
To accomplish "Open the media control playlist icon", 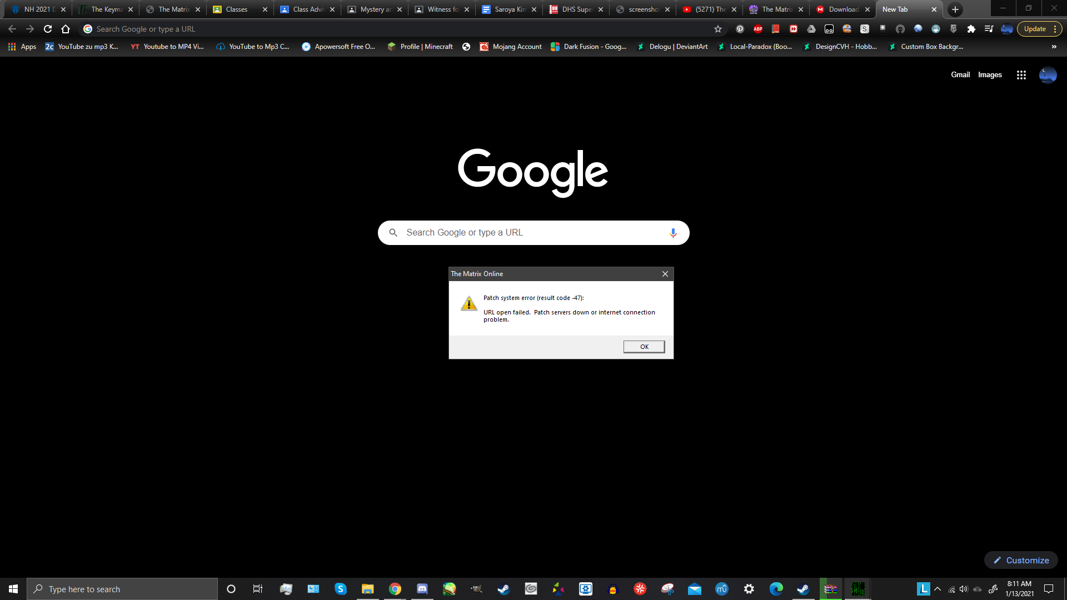I will (989, 29).
